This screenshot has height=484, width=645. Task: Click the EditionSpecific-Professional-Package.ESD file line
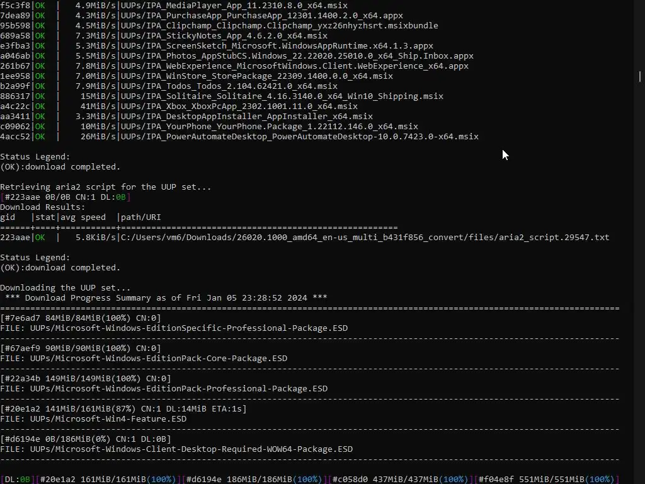(x=174, y=328)
